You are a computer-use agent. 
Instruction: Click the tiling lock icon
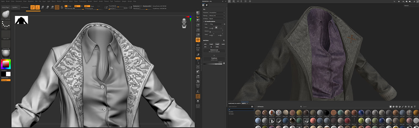pyautogui.click(x=216, y=27)
